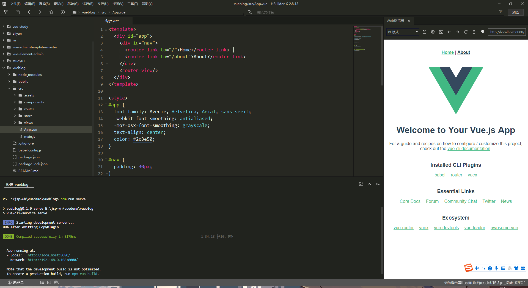This screenshot has width=528, height=288.
Task: Select the App.vue editor tab
Action: pyautogui.click(x=112, y=21)
